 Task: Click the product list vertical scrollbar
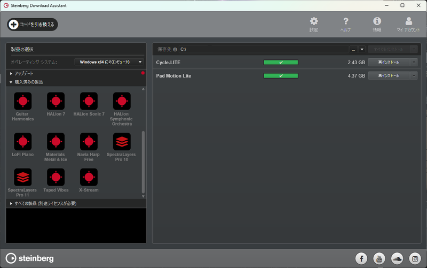pyautogui.click(x=143, y=162)
